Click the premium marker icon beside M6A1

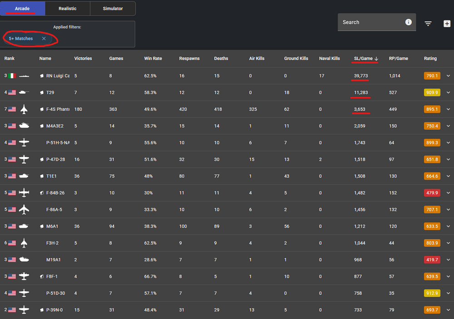(x=42, y=226)
